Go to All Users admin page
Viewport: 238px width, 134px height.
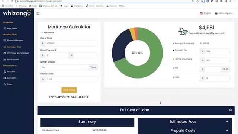pyautogui.click(x=11, y=71)
